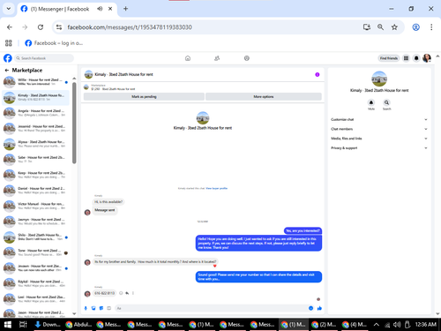React to the phone number message

tap(121, 293)
